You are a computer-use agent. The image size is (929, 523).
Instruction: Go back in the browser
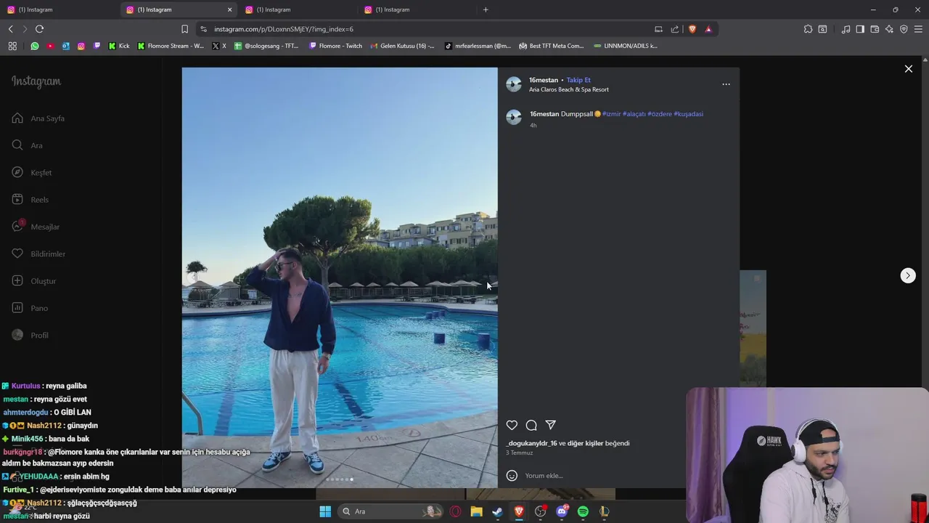coord(11,29)
